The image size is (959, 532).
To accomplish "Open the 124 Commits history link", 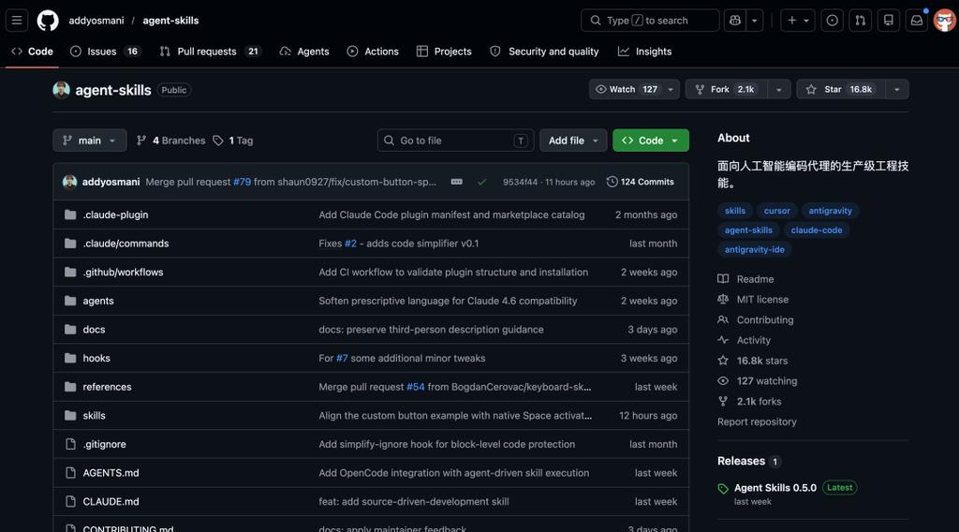I will tap(641, 182).
